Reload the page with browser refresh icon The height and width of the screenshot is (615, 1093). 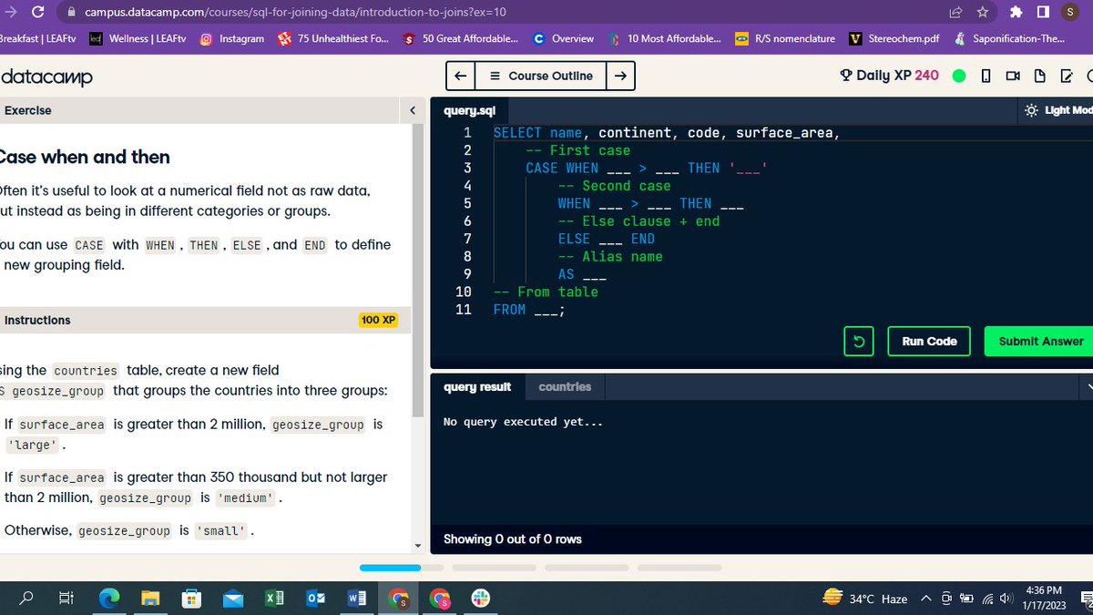37,12
